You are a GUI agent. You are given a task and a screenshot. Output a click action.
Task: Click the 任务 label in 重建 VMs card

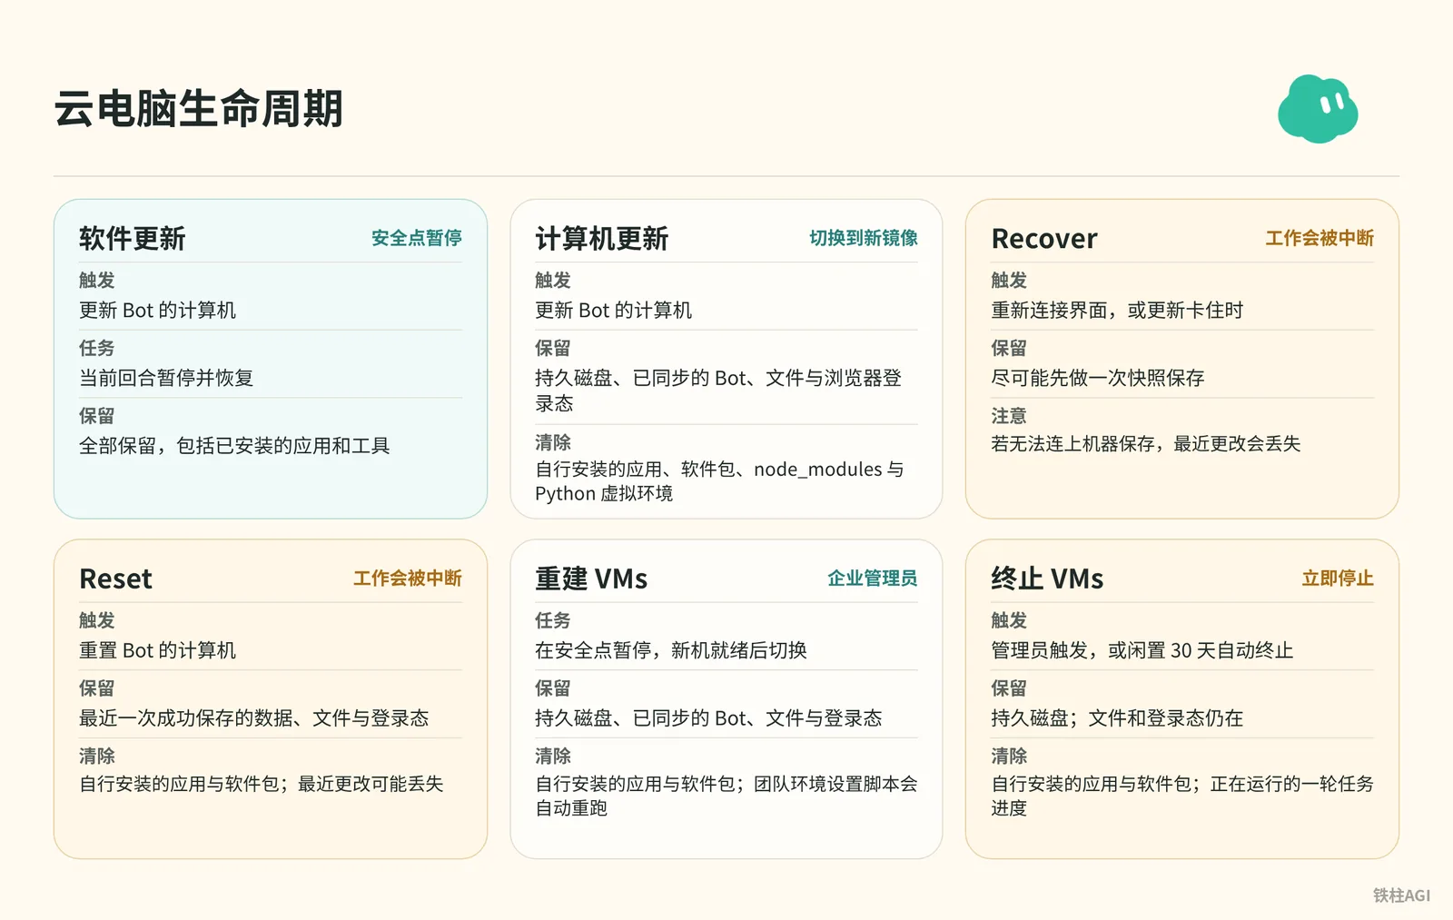tap(553, 620)
